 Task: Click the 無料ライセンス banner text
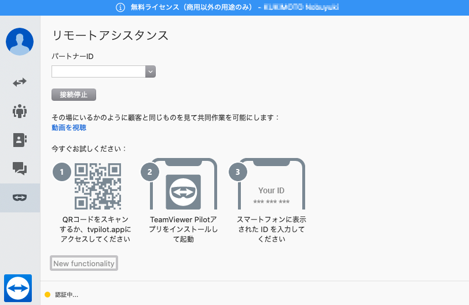tap(193, 8)
